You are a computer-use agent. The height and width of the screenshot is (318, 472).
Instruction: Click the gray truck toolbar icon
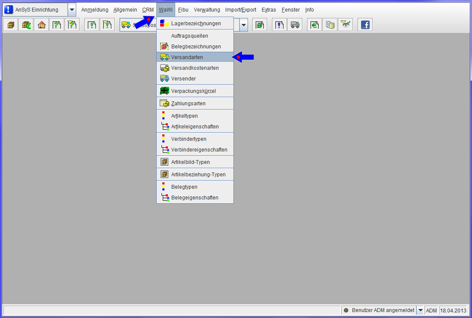tap(295, 25)
